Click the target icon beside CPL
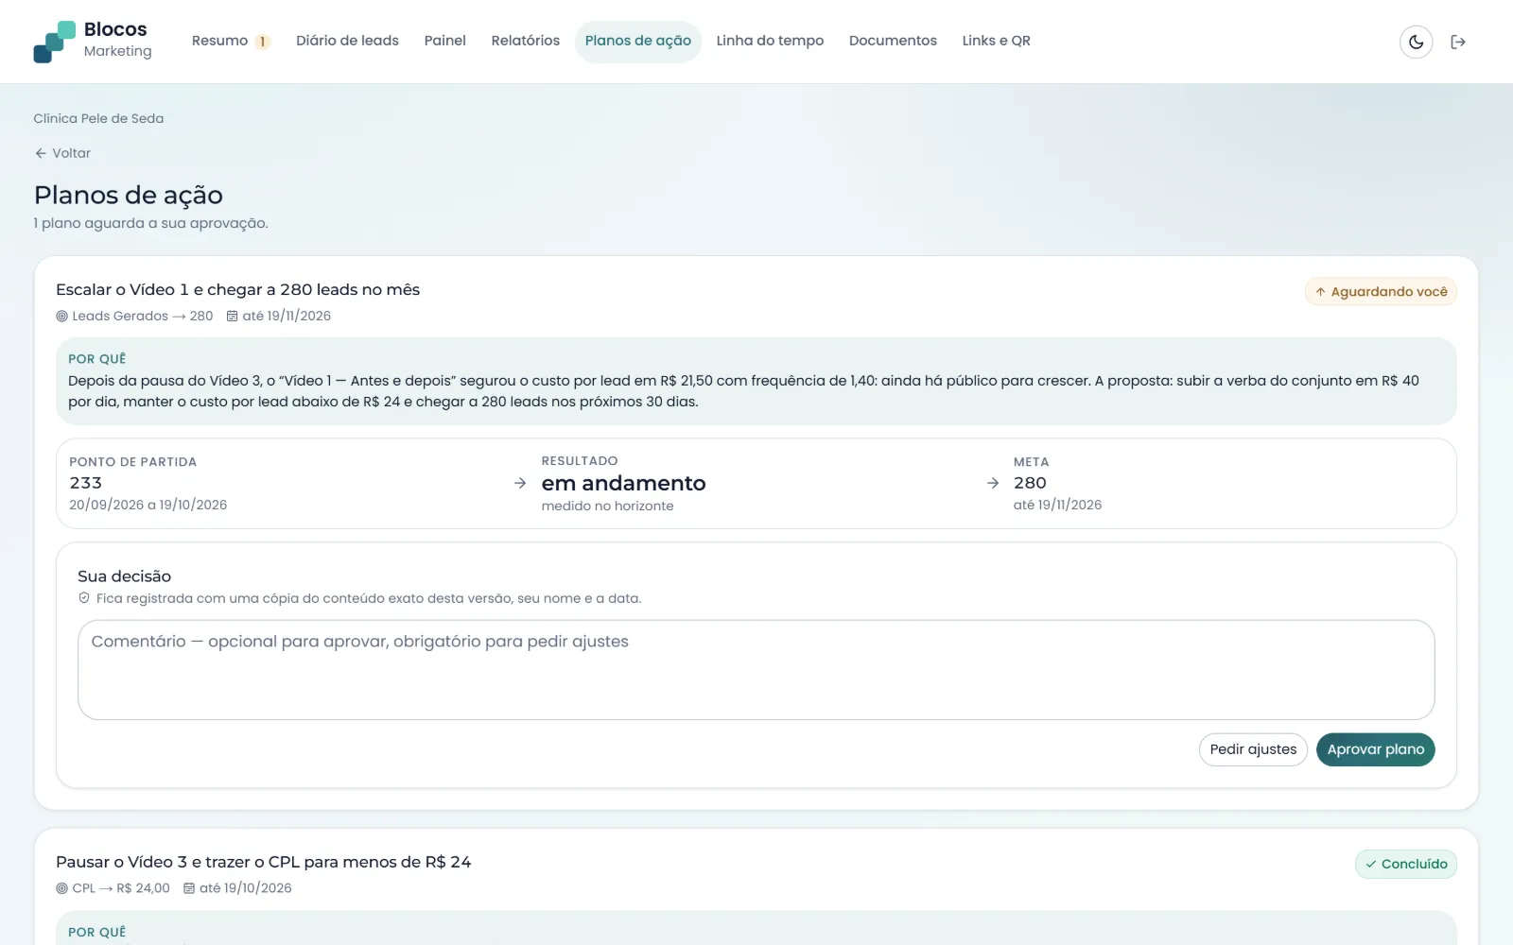This screenshot has height=945, width=1513. point(61,888)
